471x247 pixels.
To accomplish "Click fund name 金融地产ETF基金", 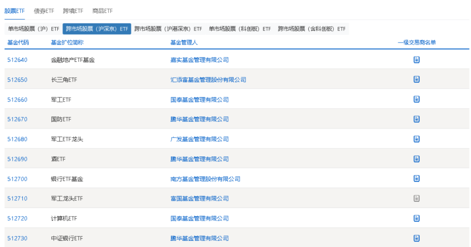I will point(73,60).
